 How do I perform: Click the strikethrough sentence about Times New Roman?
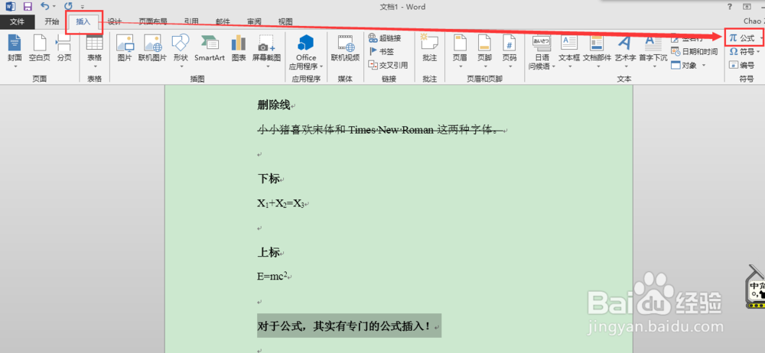point(379,130)
